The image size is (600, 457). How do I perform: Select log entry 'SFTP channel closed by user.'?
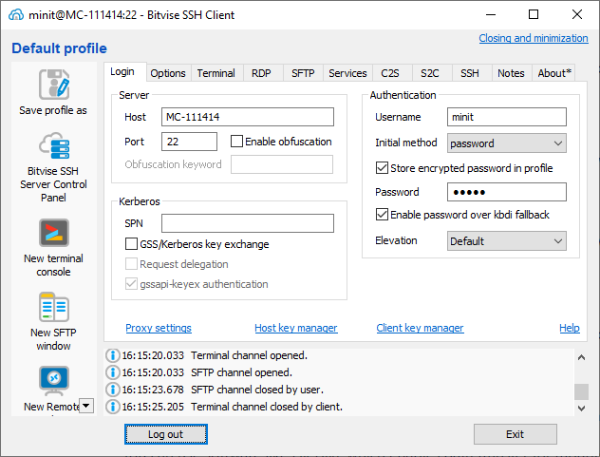tap(339, 390)
